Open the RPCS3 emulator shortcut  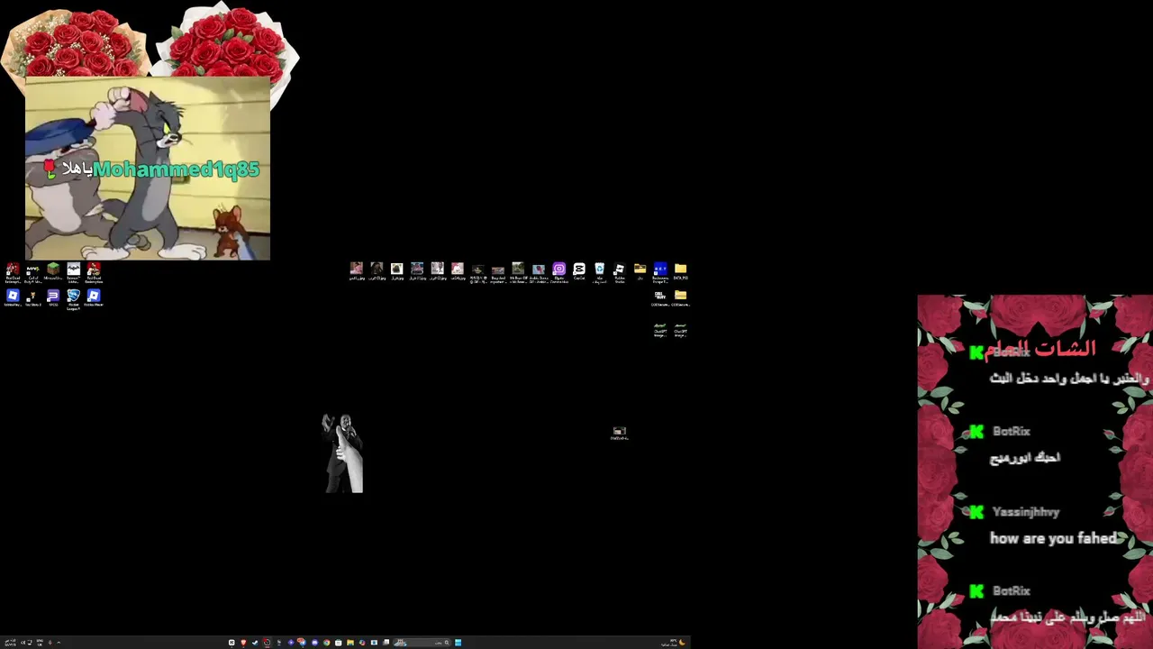[x=53, y=298]
